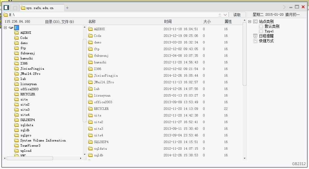Click JixiaoPingjia folder icon in file list
Viewport: 309px width, 169px height.
click(91, 75)
